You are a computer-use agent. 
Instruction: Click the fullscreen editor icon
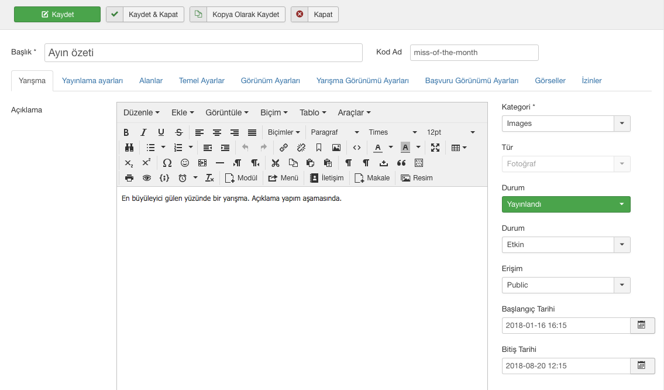tap(435, 148)
